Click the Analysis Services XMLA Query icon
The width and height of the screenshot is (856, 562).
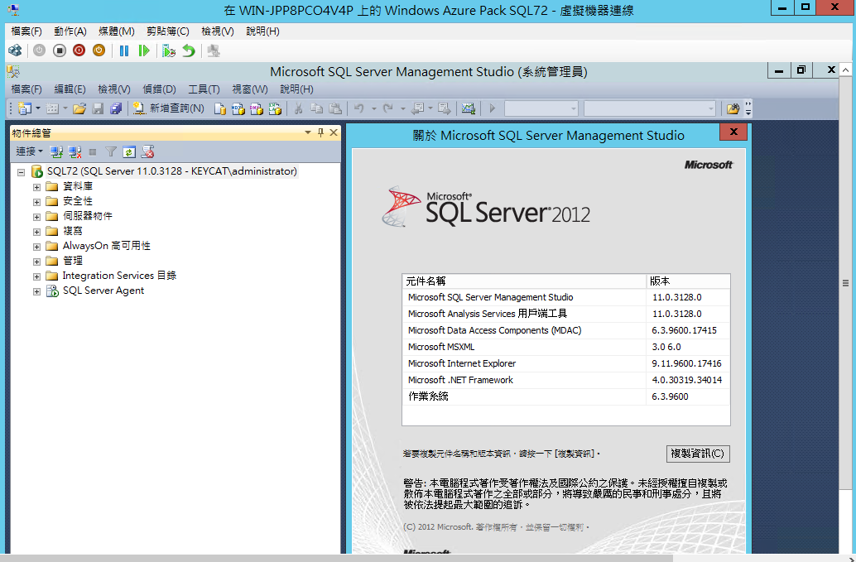[275, 108]
